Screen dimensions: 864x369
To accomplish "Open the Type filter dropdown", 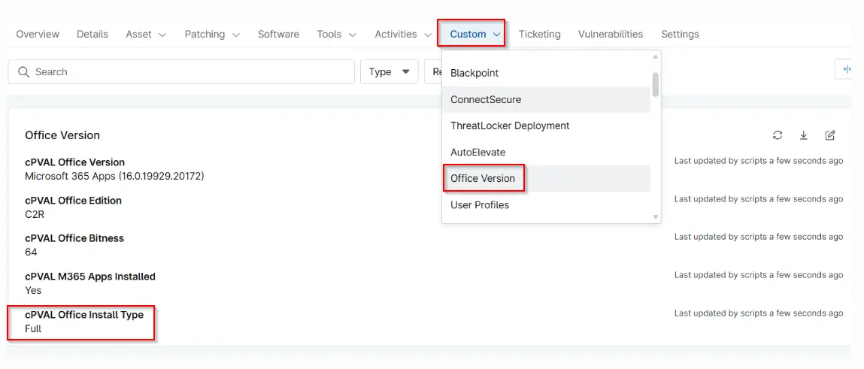I will click(390, 71).
